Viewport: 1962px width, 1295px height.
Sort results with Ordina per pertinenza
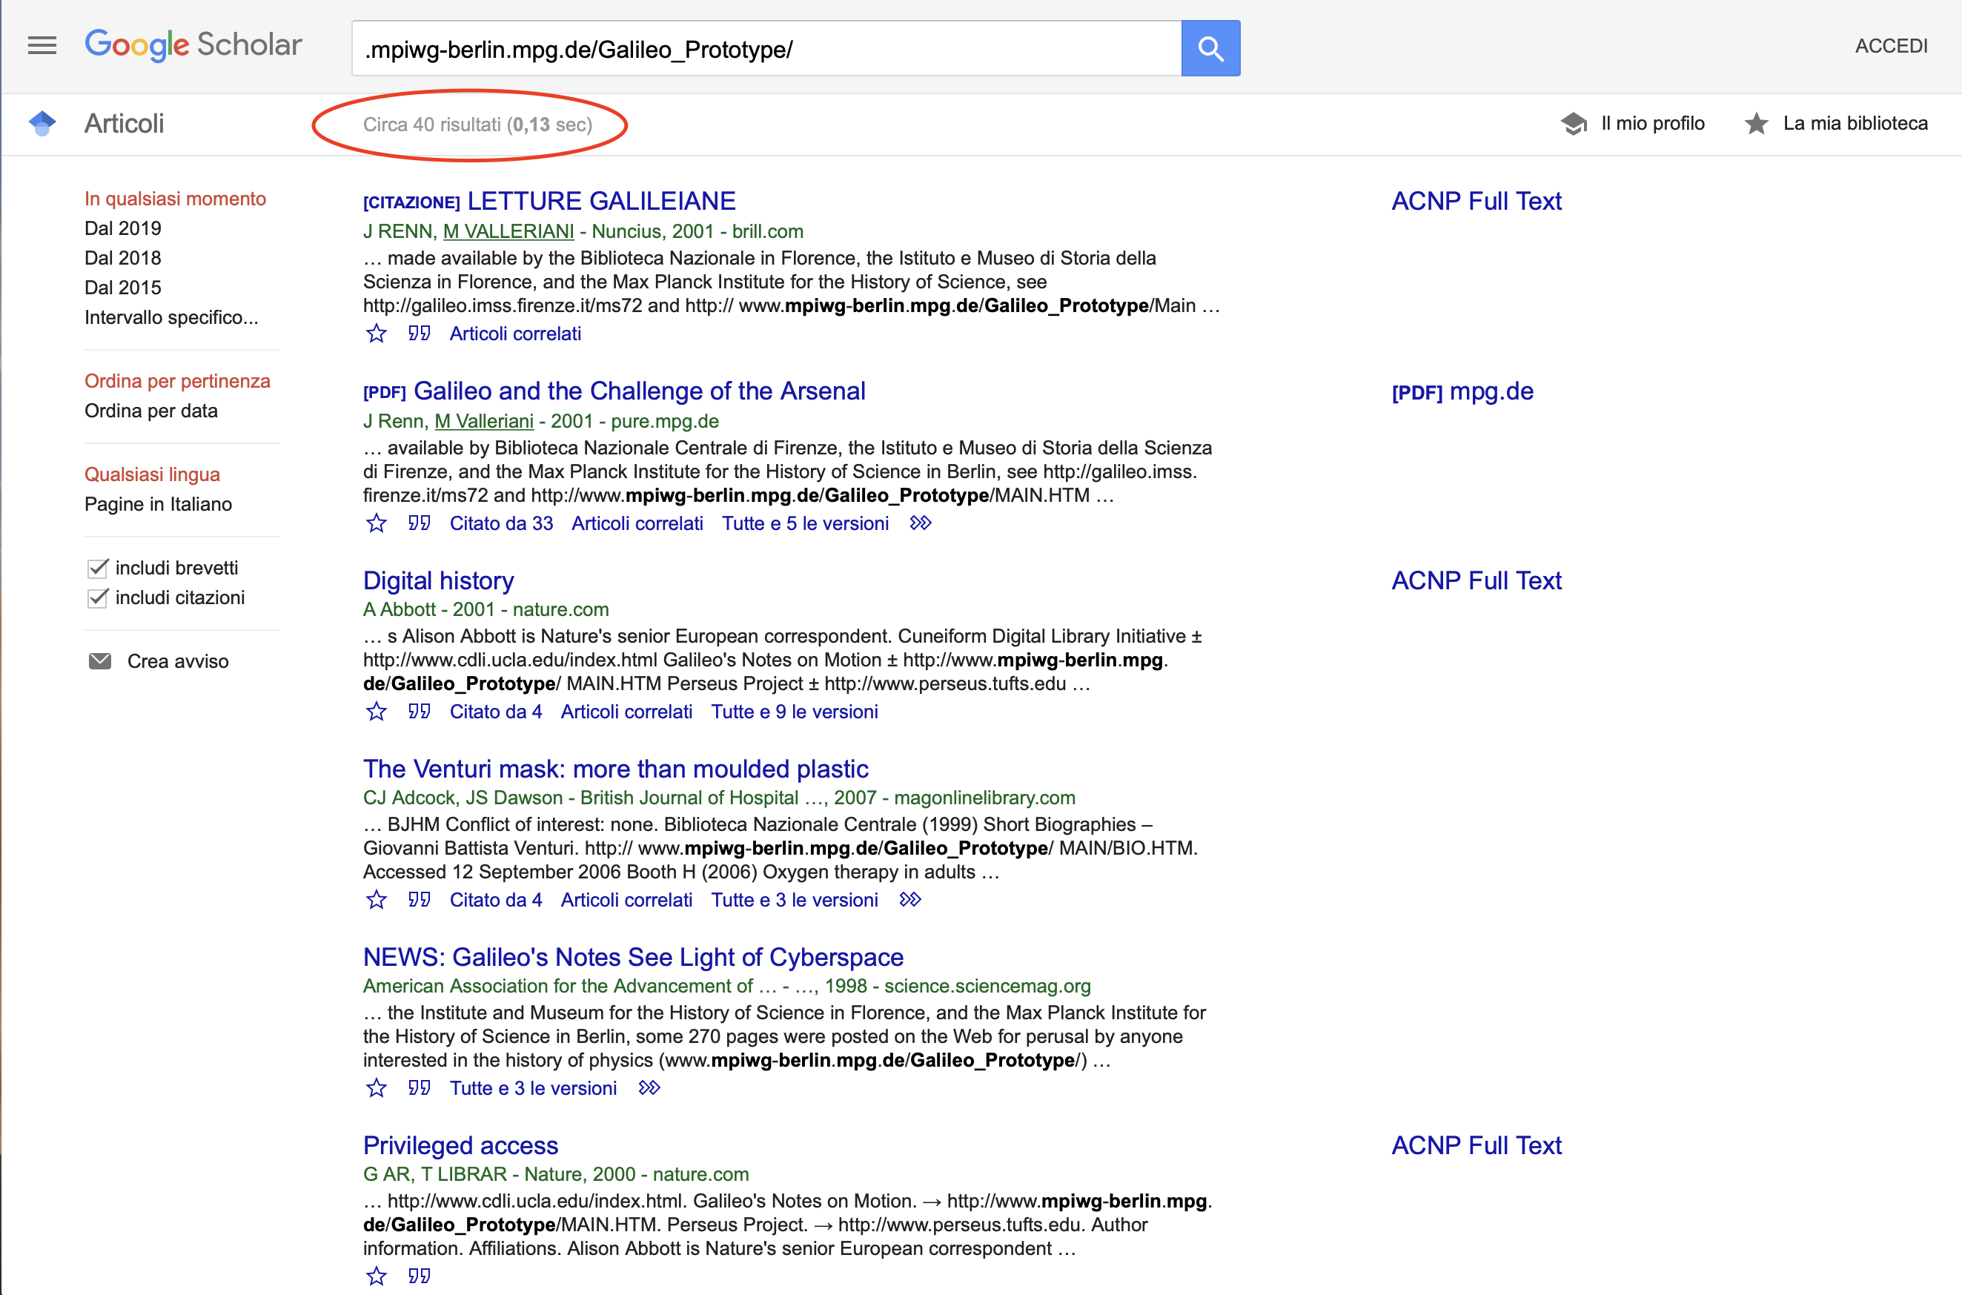[178, 382]
